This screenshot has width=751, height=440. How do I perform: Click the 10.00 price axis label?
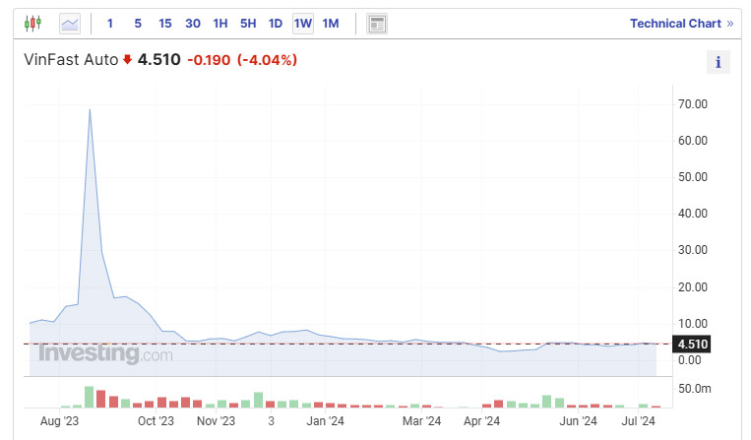pyautogui.click(x=693, y=324)
